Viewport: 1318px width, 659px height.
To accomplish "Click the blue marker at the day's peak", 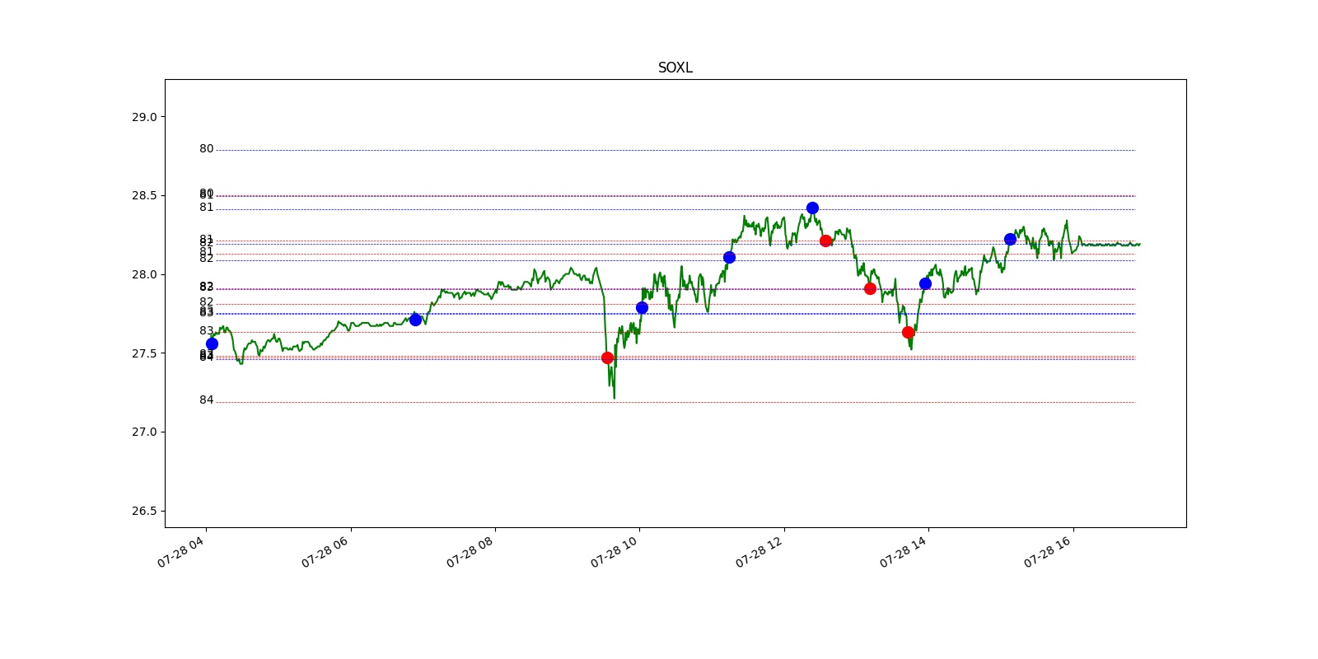I will (812, 208).
